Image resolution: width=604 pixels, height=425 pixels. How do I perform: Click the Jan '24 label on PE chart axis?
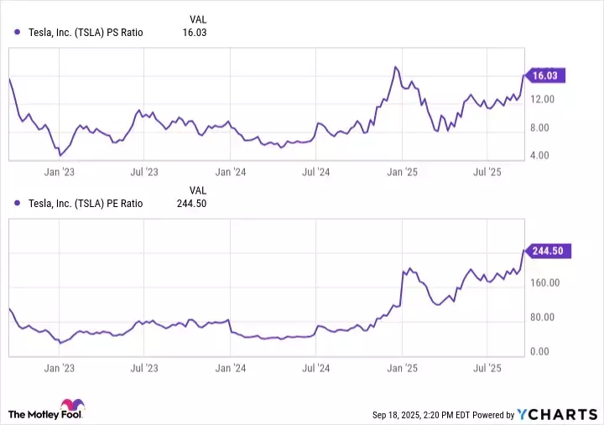(230, 368)
